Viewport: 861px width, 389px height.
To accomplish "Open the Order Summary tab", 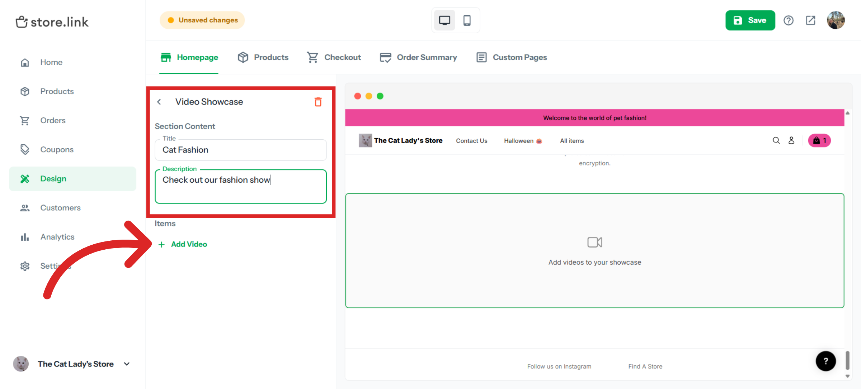I will [418, 57].
